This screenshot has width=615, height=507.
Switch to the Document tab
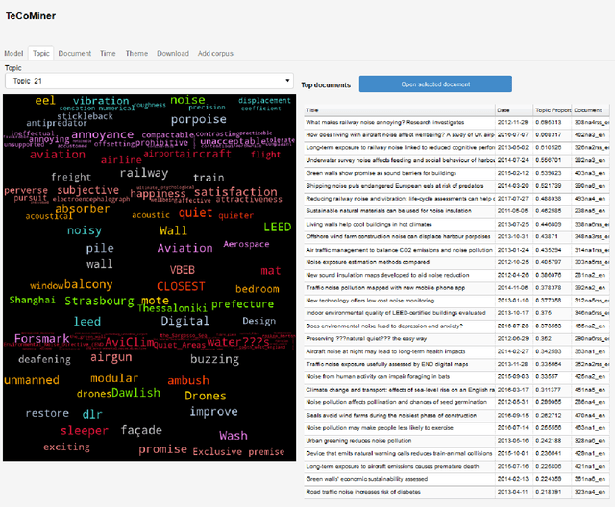point(75,54)
